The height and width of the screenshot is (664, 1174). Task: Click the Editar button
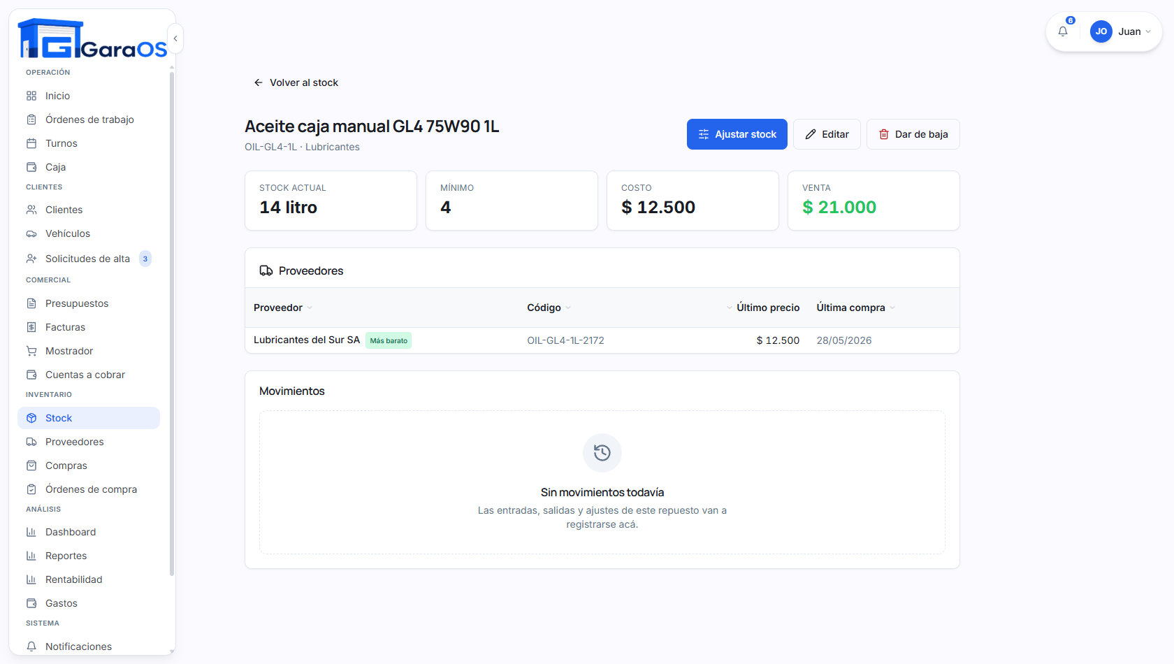(x=827, y=134)
